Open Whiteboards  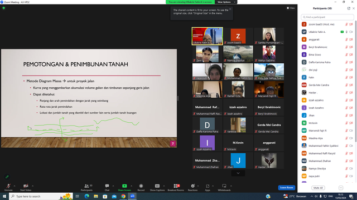(224, 187)
